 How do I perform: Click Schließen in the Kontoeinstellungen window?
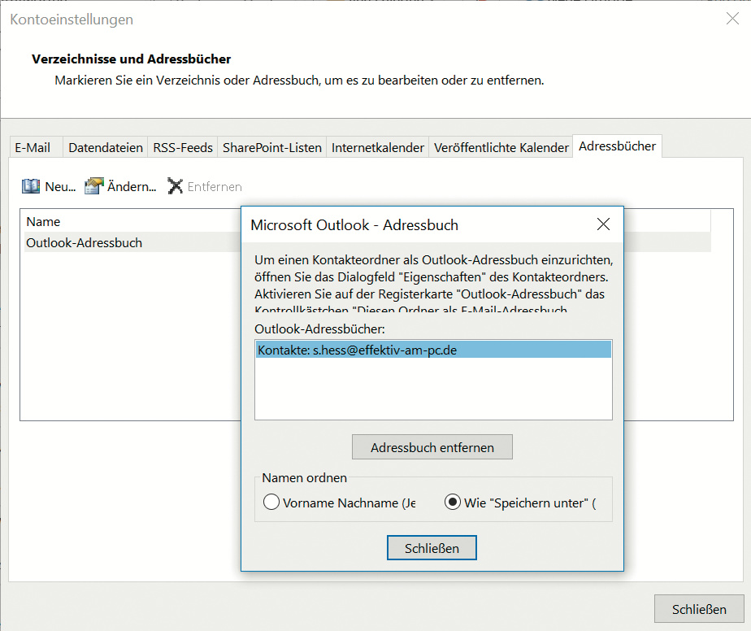(x=698, y=609)
